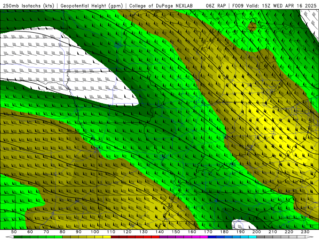The width and height of the screenshot is (319, 239).
Task: Click the 220 label on the isotach scale
Action: click(289, 232)
